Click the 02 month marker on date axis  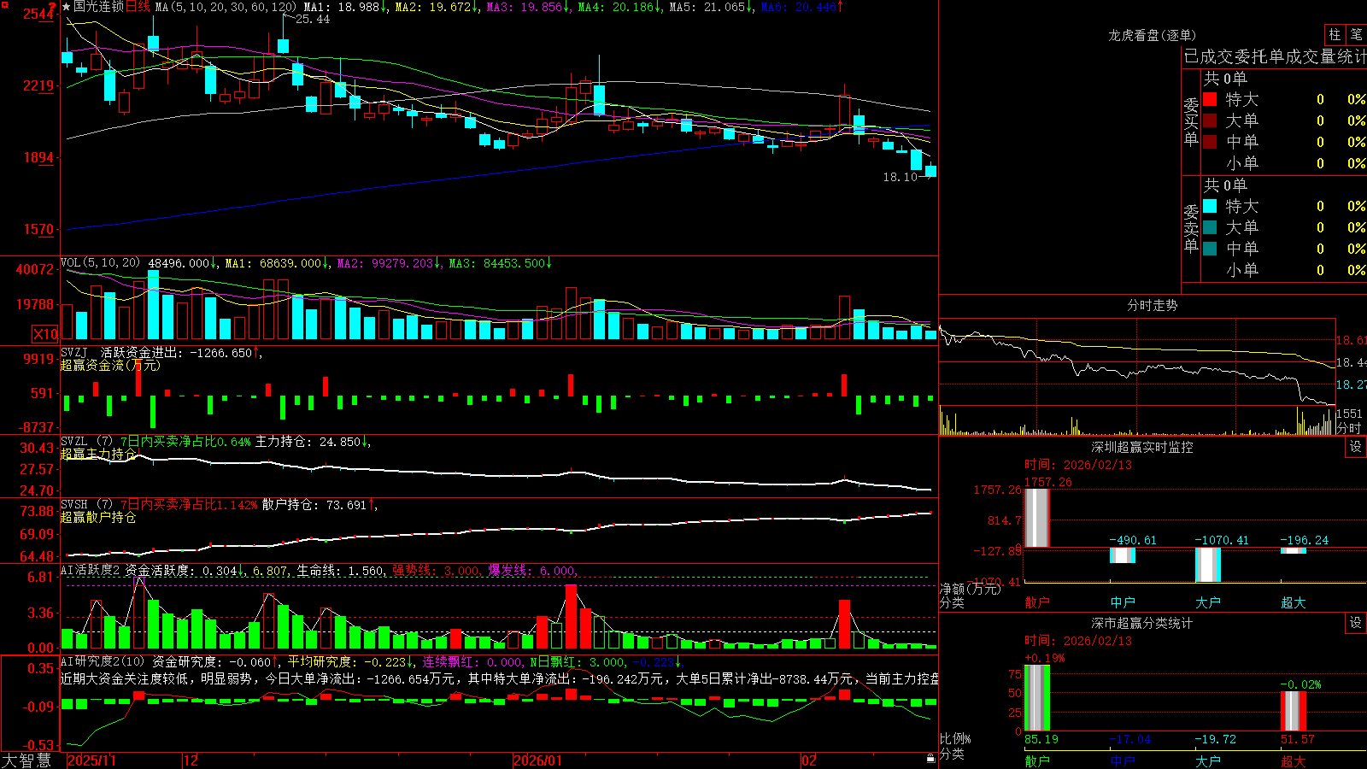pyautogui.click(x=809, y=760)
